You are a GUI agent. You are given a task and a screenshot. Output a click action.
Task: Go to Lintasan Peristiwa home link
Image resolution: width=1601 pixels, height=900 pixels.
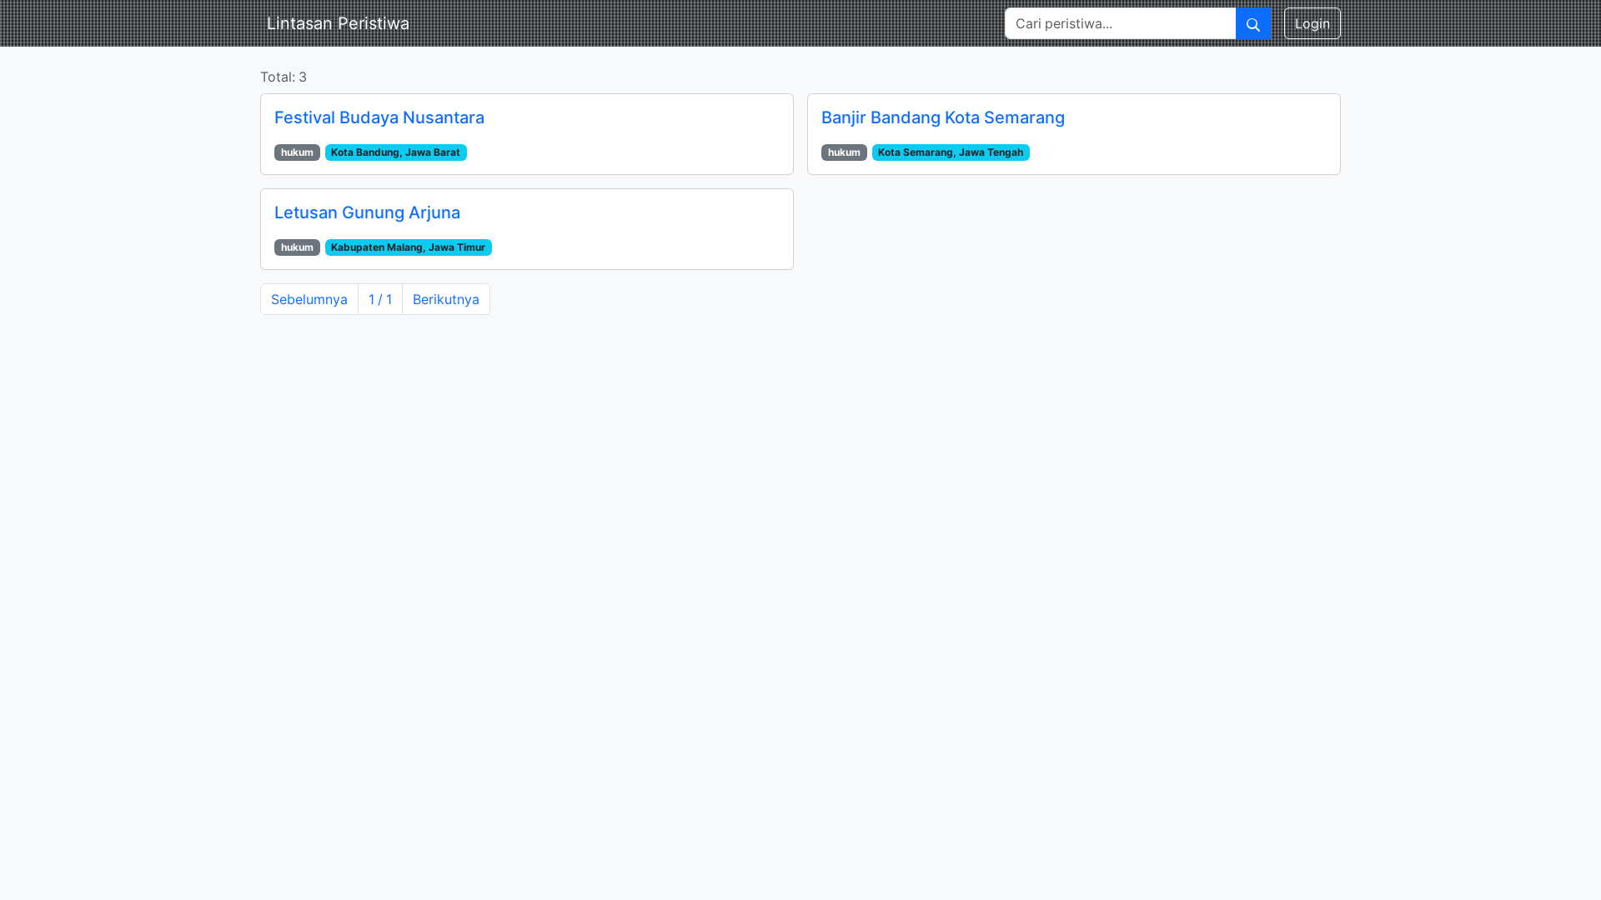[338, 23]
